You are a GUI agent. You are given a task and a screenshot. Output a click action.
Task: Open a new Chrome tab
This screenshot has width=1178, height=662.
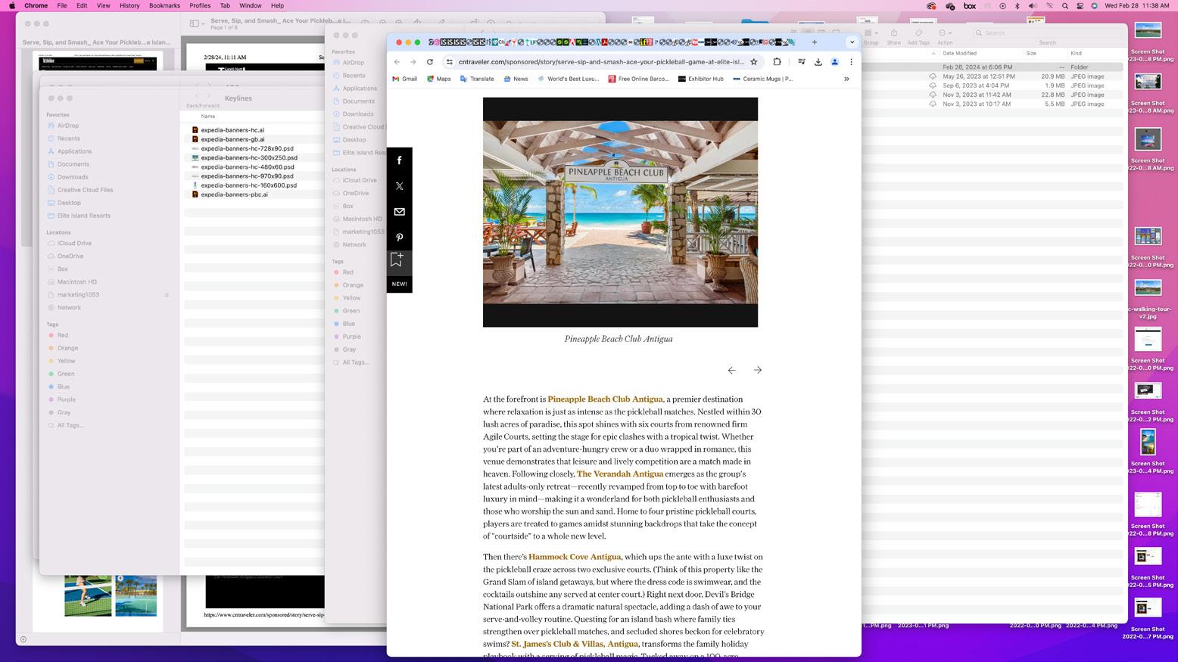[815, 42]
